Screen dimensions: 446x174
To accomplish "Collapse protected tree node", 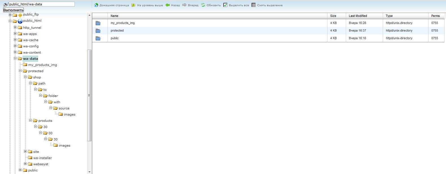I will (x=20, y=71).
